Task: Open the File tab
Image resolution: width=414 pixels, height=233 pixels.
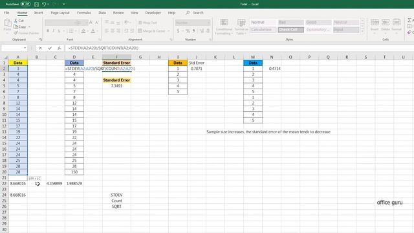Action: [6, 13]
